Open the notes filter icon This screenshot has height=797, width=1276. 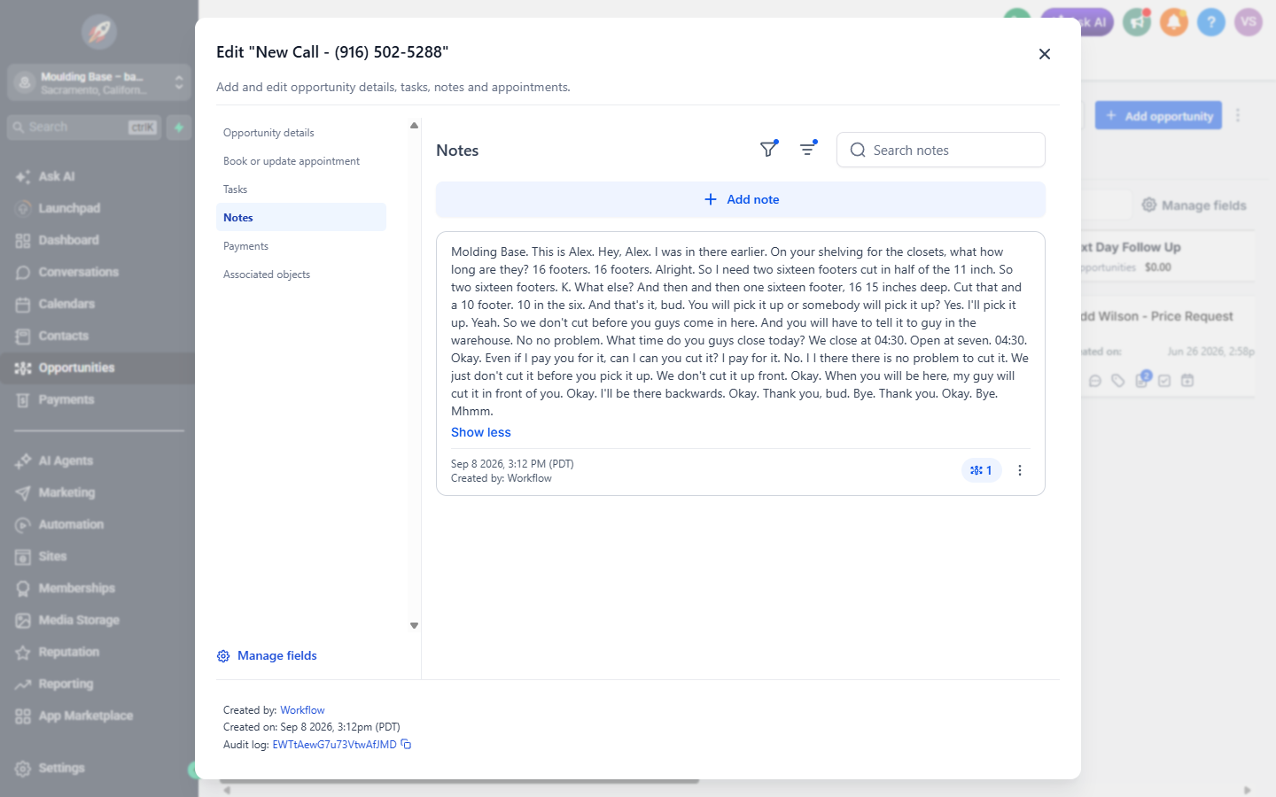(768, 150)
